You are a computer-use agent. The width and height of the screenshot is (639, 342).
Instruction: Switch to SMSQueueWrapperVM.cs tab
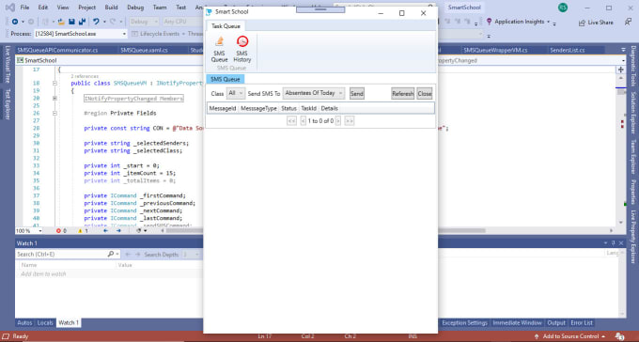pos(495,50)
